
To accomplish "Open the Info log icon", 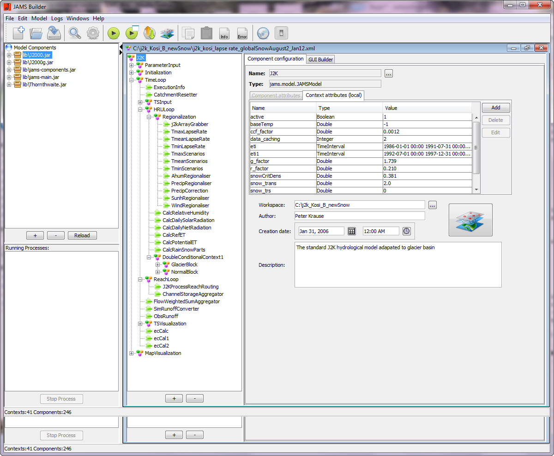I will pyautogui.click(x=224, y=33).
